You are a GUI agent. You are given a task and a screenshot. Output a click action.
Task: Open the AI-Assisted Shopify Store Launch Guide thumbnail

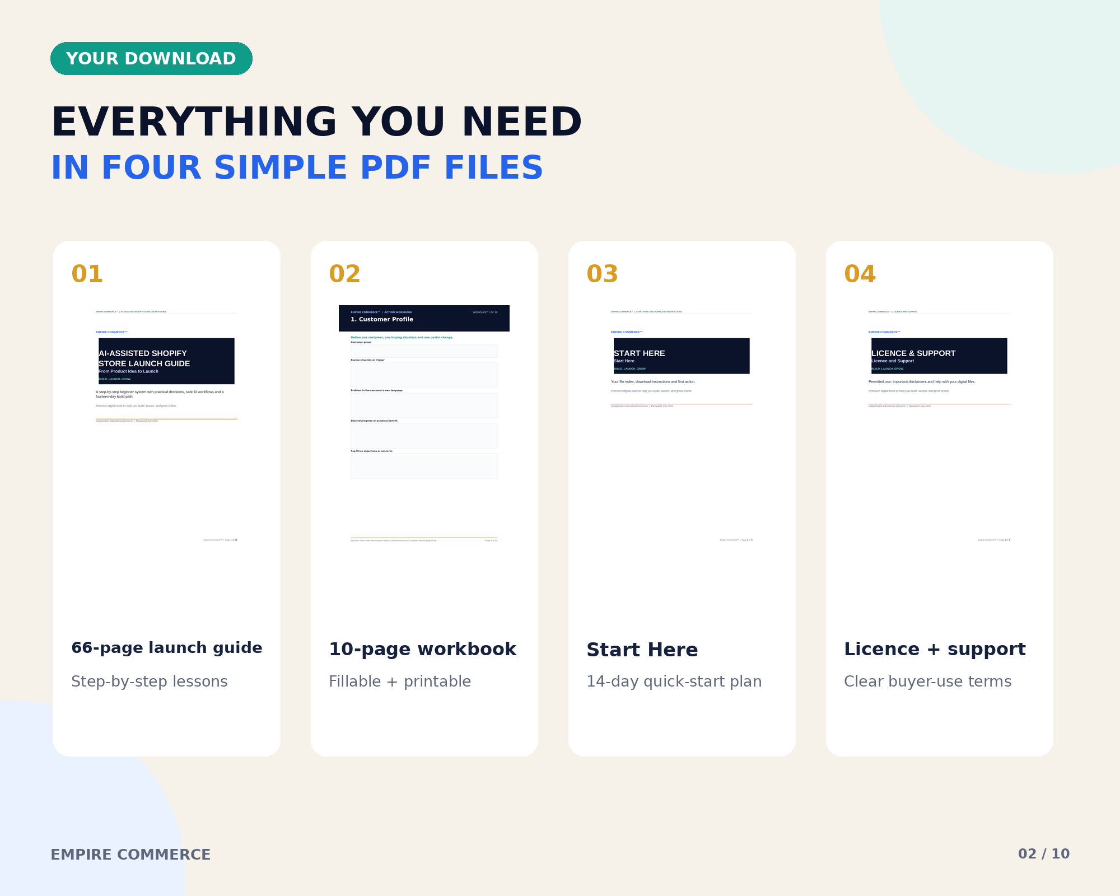point(166,426)
